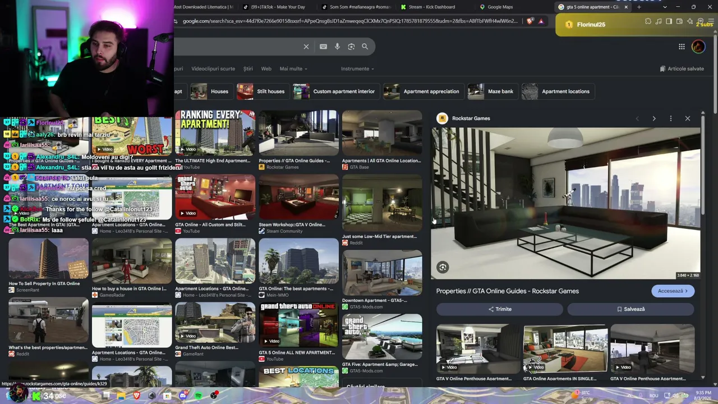Filter images by Maze bank chip
The width and height of the screenshot is (718, 404).
[x=493, y=91]
